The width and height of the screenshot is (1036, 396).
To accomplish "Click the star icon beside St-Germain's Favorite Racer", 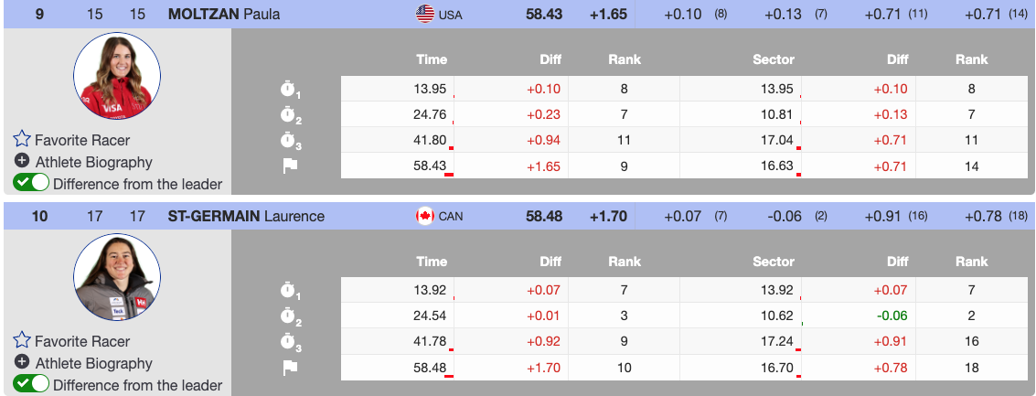I will pyautogui.click(x=22, y=341).
